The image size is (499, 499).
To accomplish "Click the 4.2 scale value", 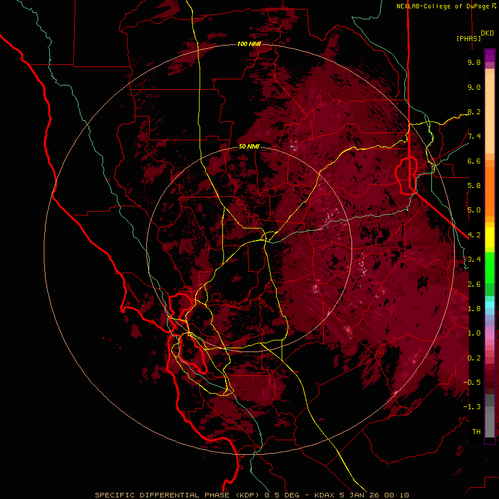I will click(474, 235).
